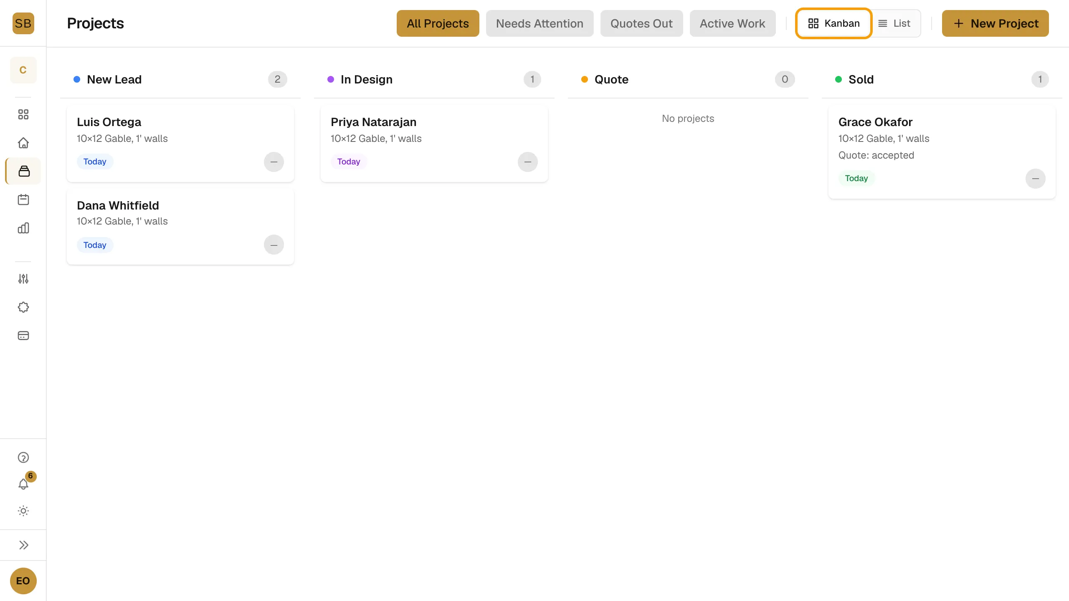This screenshot has width=1069, height=601.
Task: Open the Luis Ortega project card
Action: coord(180,144)
